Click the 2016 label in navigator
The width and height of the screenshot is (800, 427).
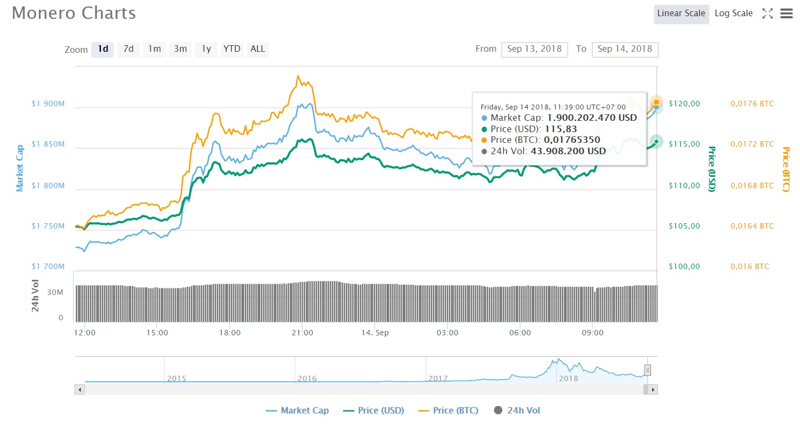307,378
